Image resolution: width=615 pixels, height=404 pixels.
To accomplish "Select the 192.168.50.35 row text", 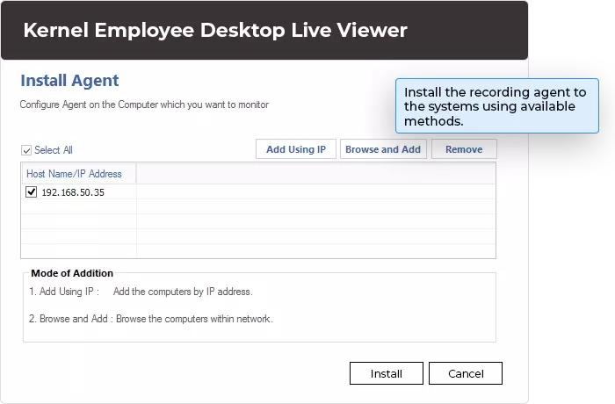I will [73, 192].
